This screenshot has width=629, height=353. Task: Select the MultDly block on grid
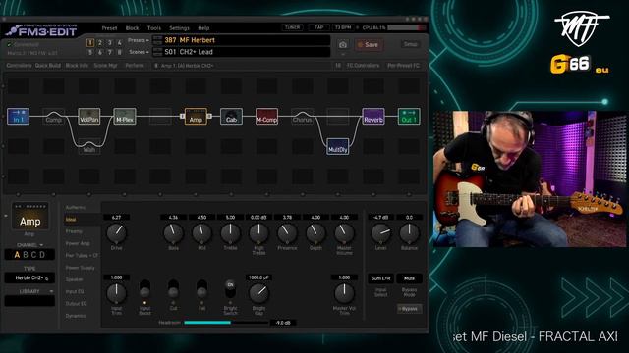[x=338, y=146]
